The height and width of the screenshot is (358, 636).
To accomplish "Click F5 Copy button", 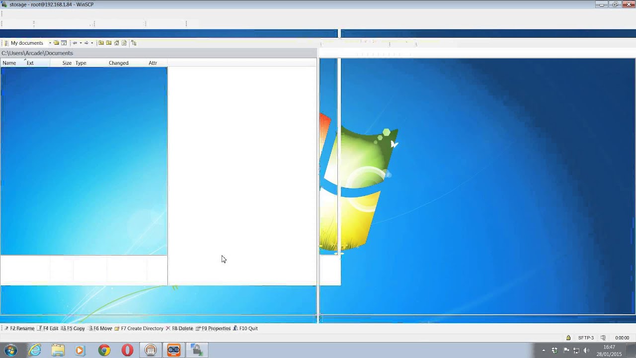I will 73,328.
